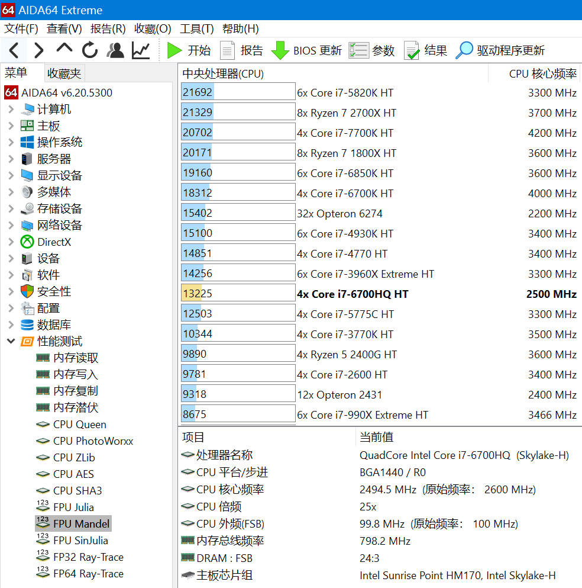The height and width of the screenshot is (588, 582).
Task: Go up one level with the Up arrow
Action: pos(64,49)
